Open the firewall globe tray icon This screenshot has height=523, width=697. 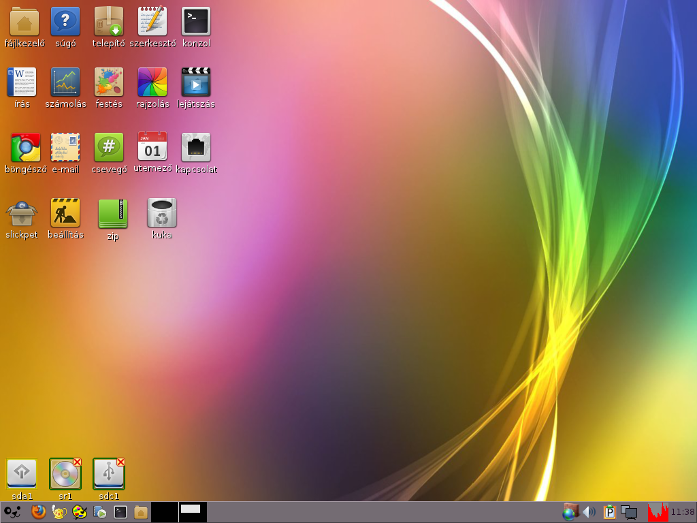coord(570,512)
